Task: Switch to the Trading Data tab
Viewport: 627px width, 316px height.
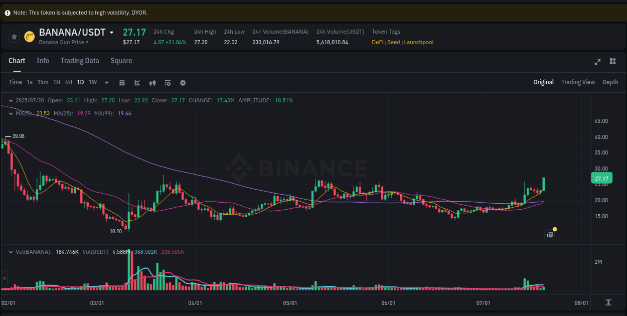Action: (x=80, y=61)
